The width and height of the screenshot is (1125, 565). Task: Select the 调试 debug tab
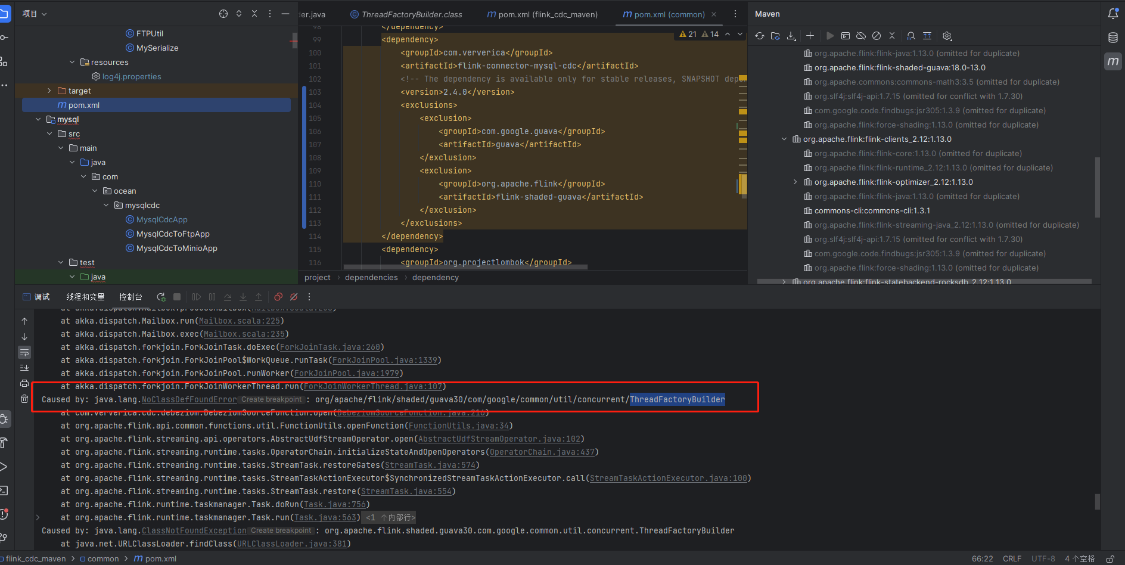(x=36, y=297)
